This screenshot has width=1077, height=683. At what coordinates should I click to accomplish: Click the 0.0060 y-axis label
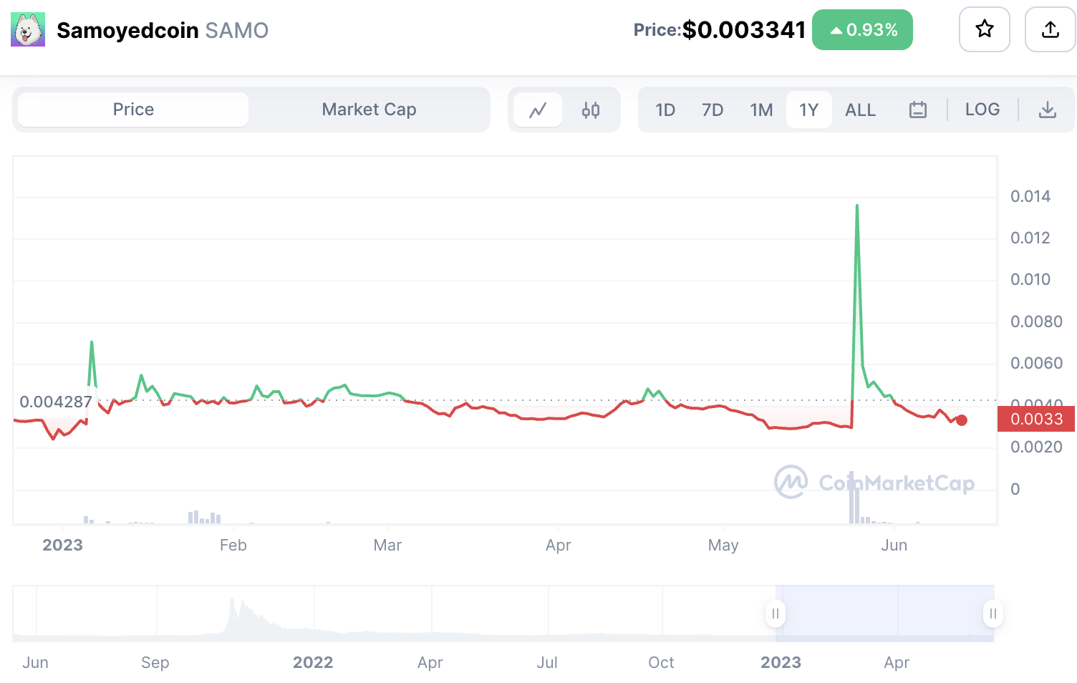click(1036, 363)
